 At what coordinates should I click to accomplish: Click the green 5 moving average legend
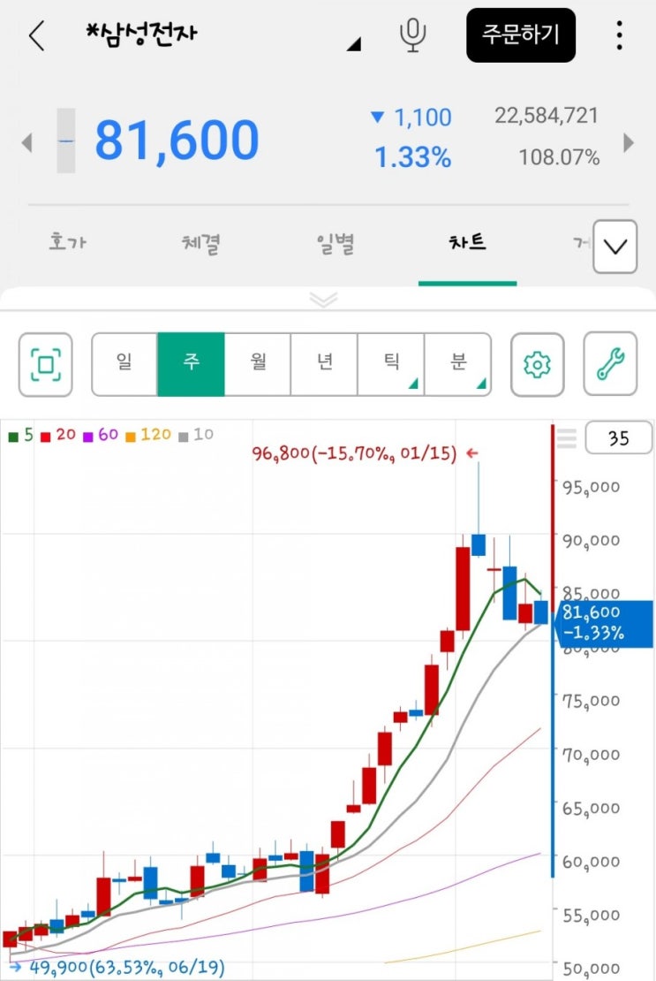(x=20, y=435)
